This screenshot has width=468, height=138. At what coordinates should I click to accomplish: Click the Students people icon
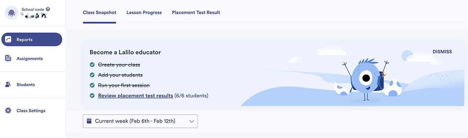click(x=8, y=84)
